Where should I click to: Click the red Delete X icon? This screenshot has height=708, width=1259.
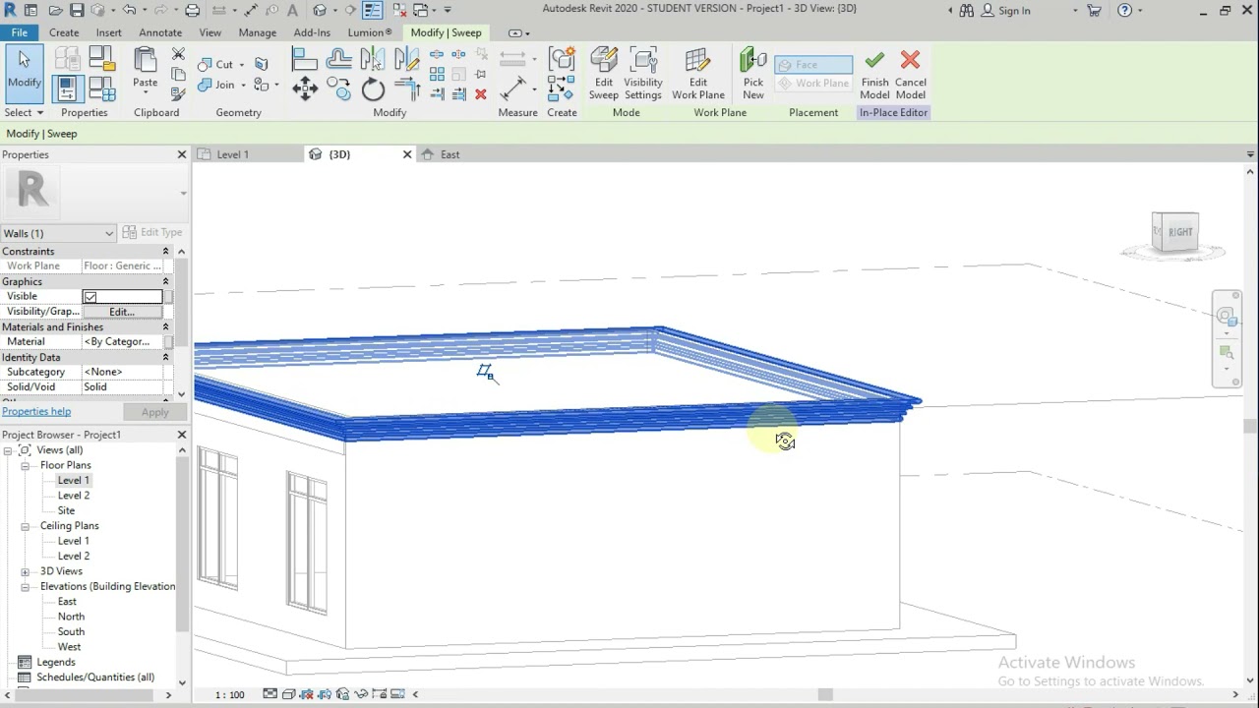click(480, 94)
